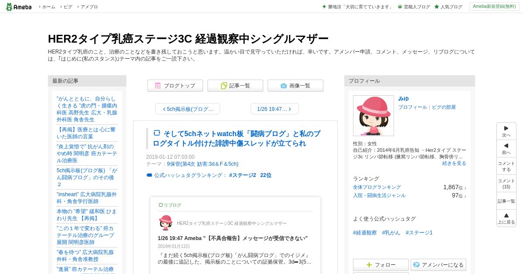Click reblog icon beside article title
523x274 pixels.
coord(157,133)
